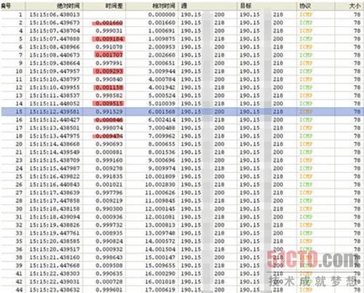Select packet at 15:15:06.439673
Screen dimensions: 364x293
point(182,23)
